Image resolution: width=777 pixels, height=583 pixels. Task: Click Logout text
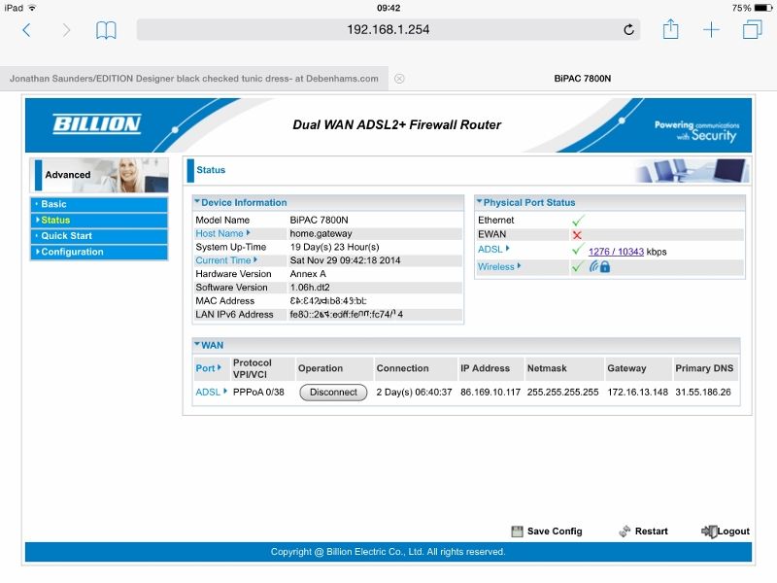pos(733,532)
